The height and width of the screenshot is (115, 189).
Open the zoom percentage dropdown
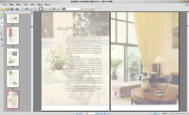(x=170, y=113)
